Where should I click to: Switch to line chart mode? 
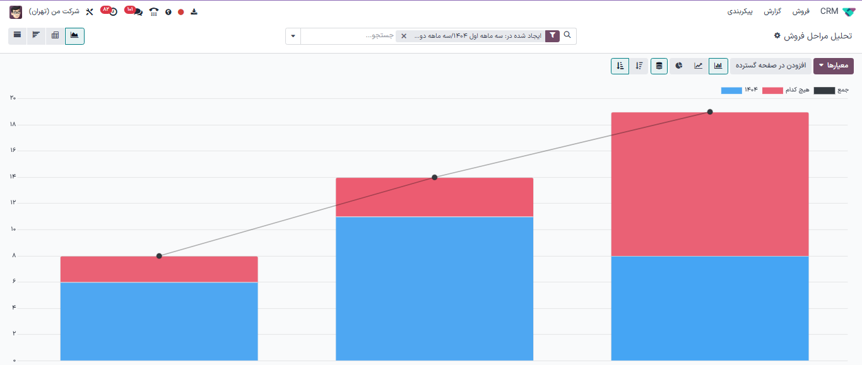(699, 66)
